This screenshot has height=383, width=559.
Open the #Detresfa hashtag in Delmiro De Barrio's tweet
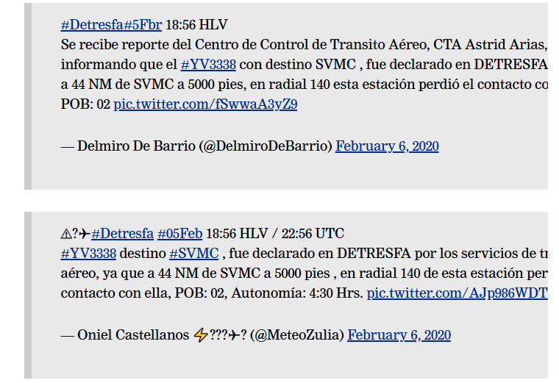[92, 25]
